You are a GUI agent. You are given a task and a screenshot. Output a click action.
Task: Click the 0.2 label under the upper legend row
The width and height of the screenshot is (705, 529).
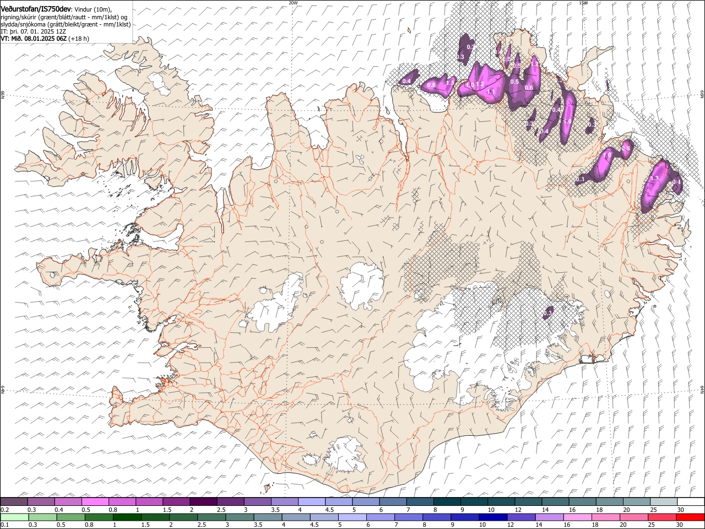click(4, 509)
